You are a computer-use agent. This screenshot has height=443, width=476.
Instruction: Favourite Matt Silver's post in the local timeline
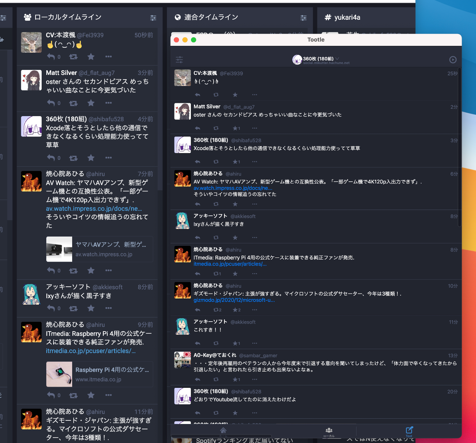tap(91, 103)
